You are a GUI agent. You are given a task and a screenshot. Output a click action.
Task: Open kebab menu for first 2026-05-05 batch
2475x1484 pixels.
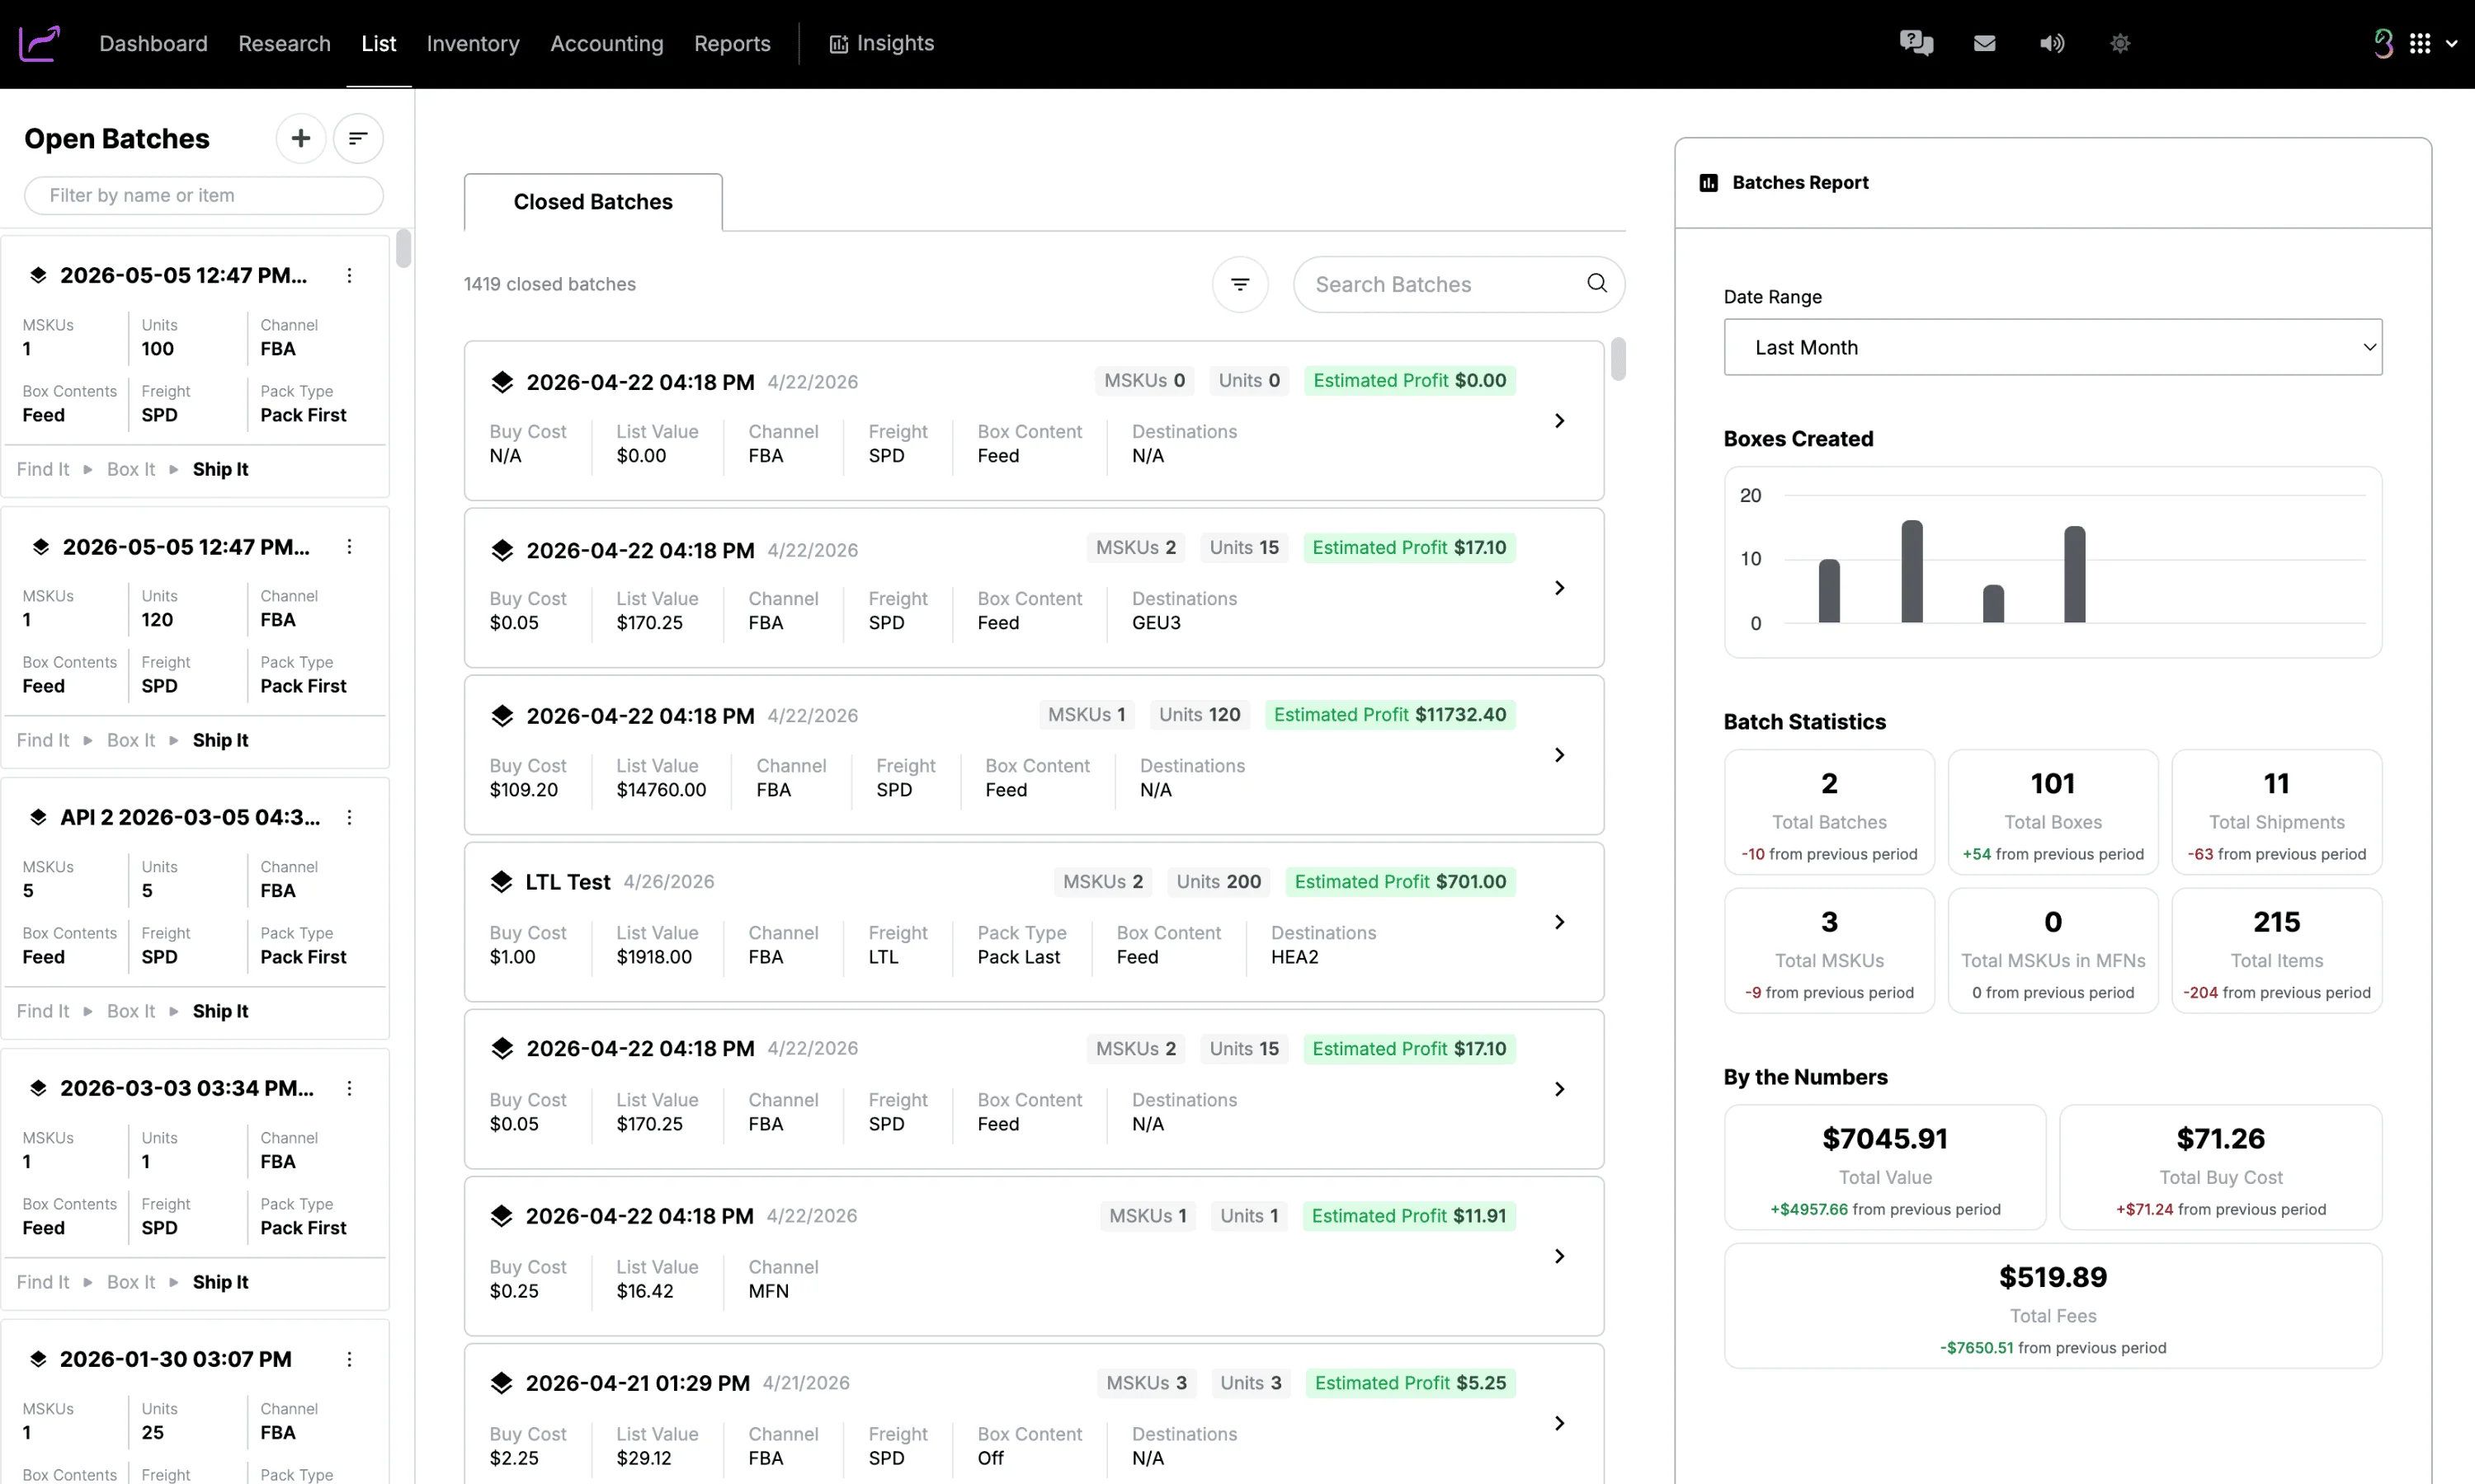pos(349,275)
